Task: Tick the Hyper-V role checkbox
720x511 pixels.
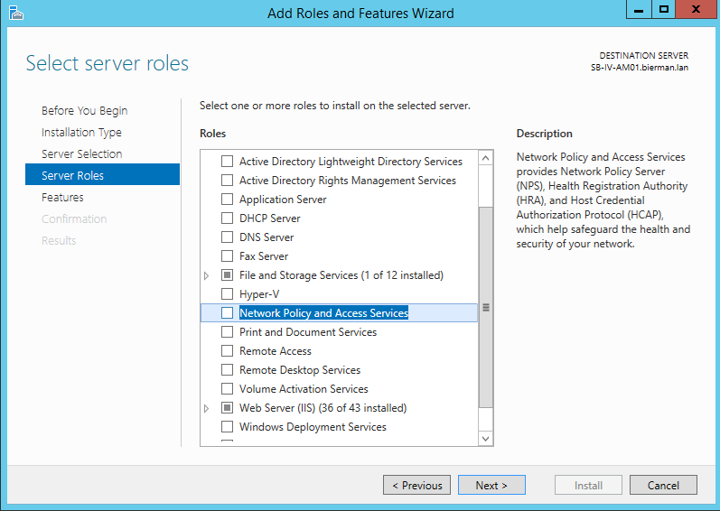Action: 228,293
